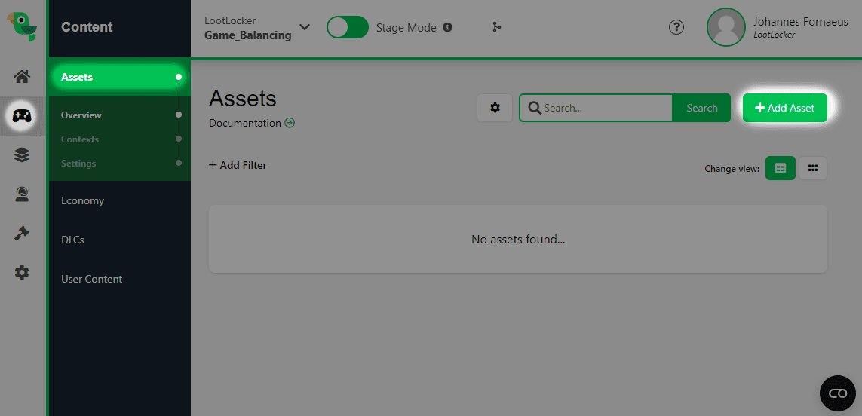The width and height of the screenshot is (862, 416).
Task: Open the Economy menu item
Action: tap(82, 200)
